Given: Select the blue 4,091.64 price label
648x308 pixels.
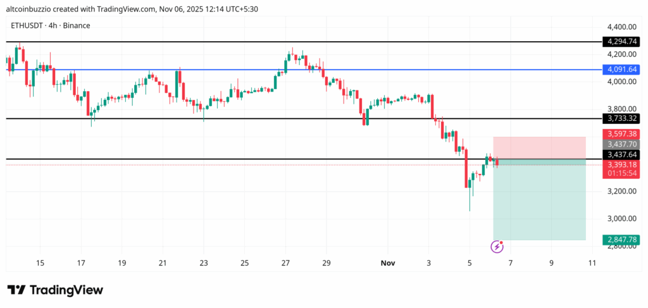Looking at the screenshot, I should point(621,69).
